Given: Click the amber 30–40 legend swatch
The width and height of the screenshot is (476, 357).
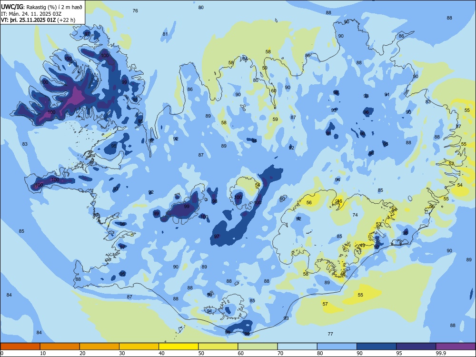Looking at the screenshot, I should coord(139,347).
